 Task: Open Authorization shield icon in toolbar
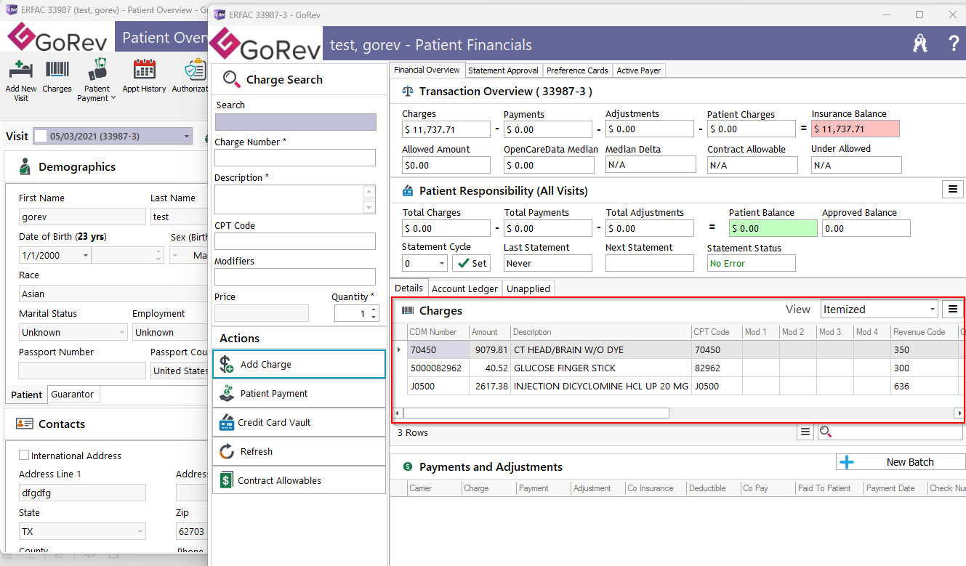coord(195,70)
